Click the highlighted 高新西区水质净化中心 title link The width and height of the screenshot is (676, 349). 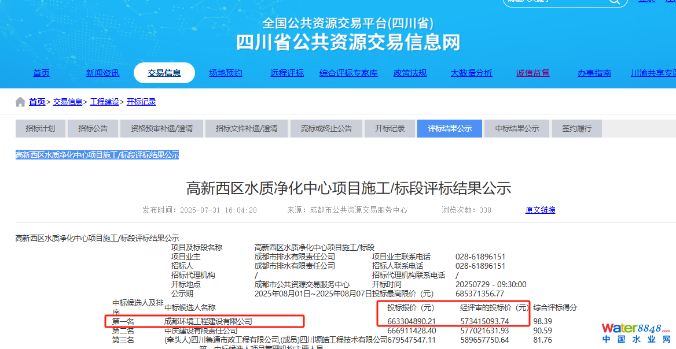(97, 155)
